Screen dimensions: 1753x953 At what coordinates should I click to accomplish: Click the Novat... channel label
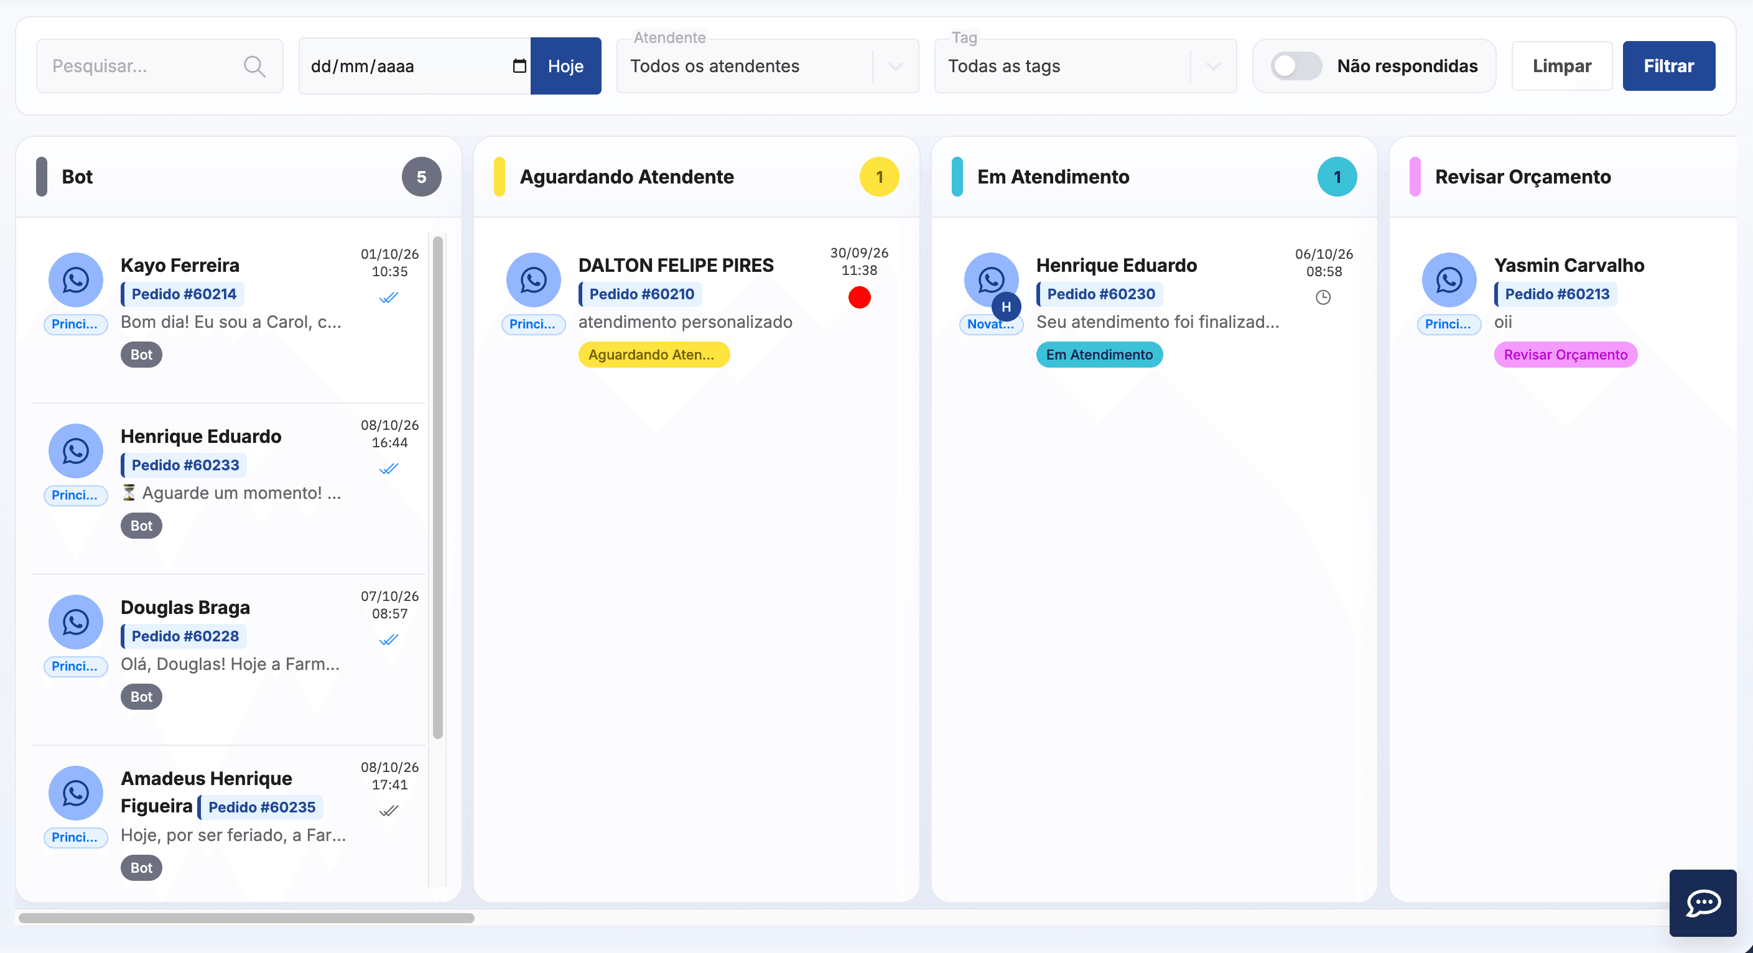point(991,325)
